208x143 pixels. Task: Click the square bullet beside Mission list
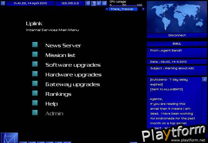click(x=35, y=54)
